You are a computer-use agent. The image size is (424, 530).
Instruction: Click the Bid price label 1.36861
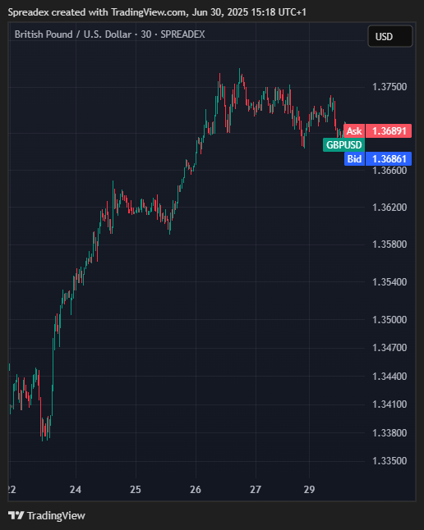(378, 158)
